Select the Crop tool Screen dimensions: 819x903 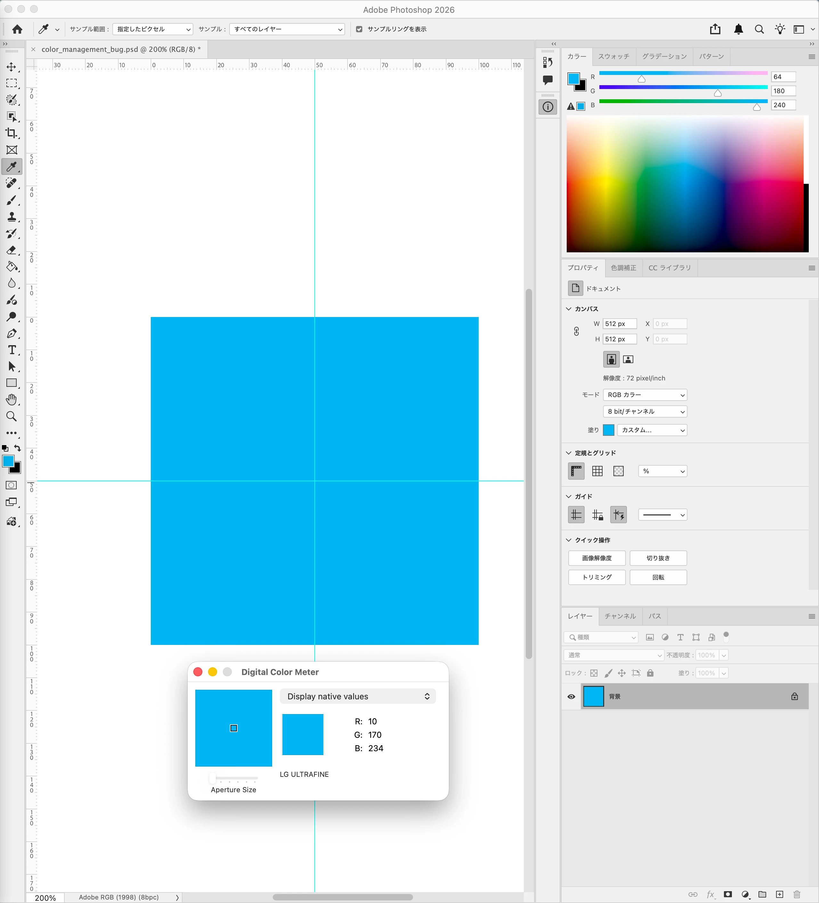(x=12, y=133)
